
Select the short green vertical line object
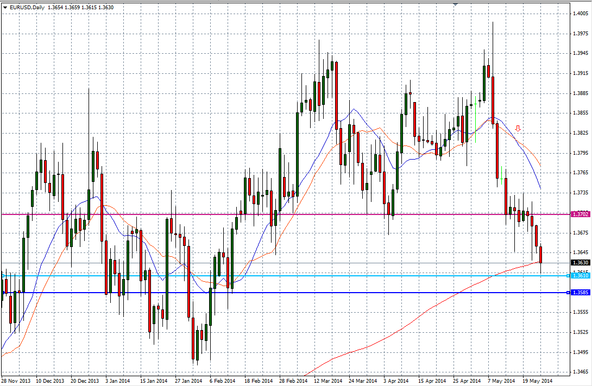501,175
